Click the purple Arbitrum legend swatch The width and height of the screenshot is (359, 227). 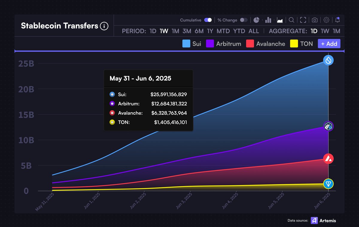pos(210,44)
